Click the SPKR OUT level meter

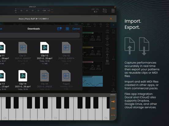33,10
